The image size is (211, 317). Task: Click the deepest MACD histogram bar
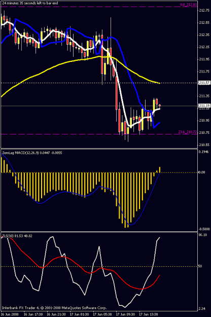tap(125, 200)
